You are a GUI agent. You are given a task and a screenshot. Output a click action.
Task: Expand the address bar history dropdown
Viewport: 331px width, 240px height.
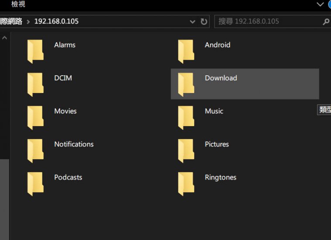(193, 21)
